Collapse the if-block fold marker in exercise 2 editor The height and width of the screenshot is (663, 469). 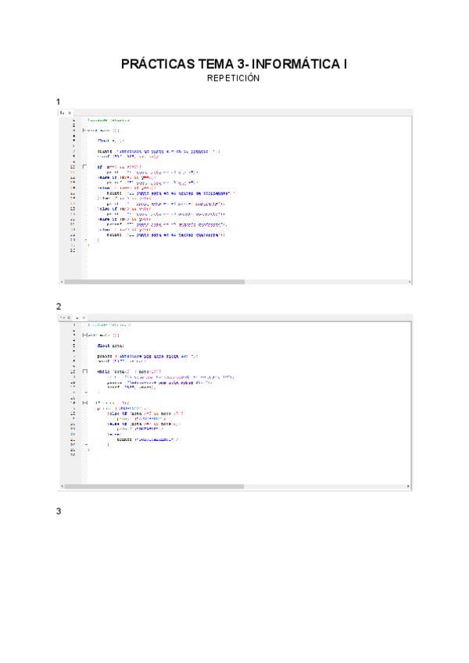(84, 403)
